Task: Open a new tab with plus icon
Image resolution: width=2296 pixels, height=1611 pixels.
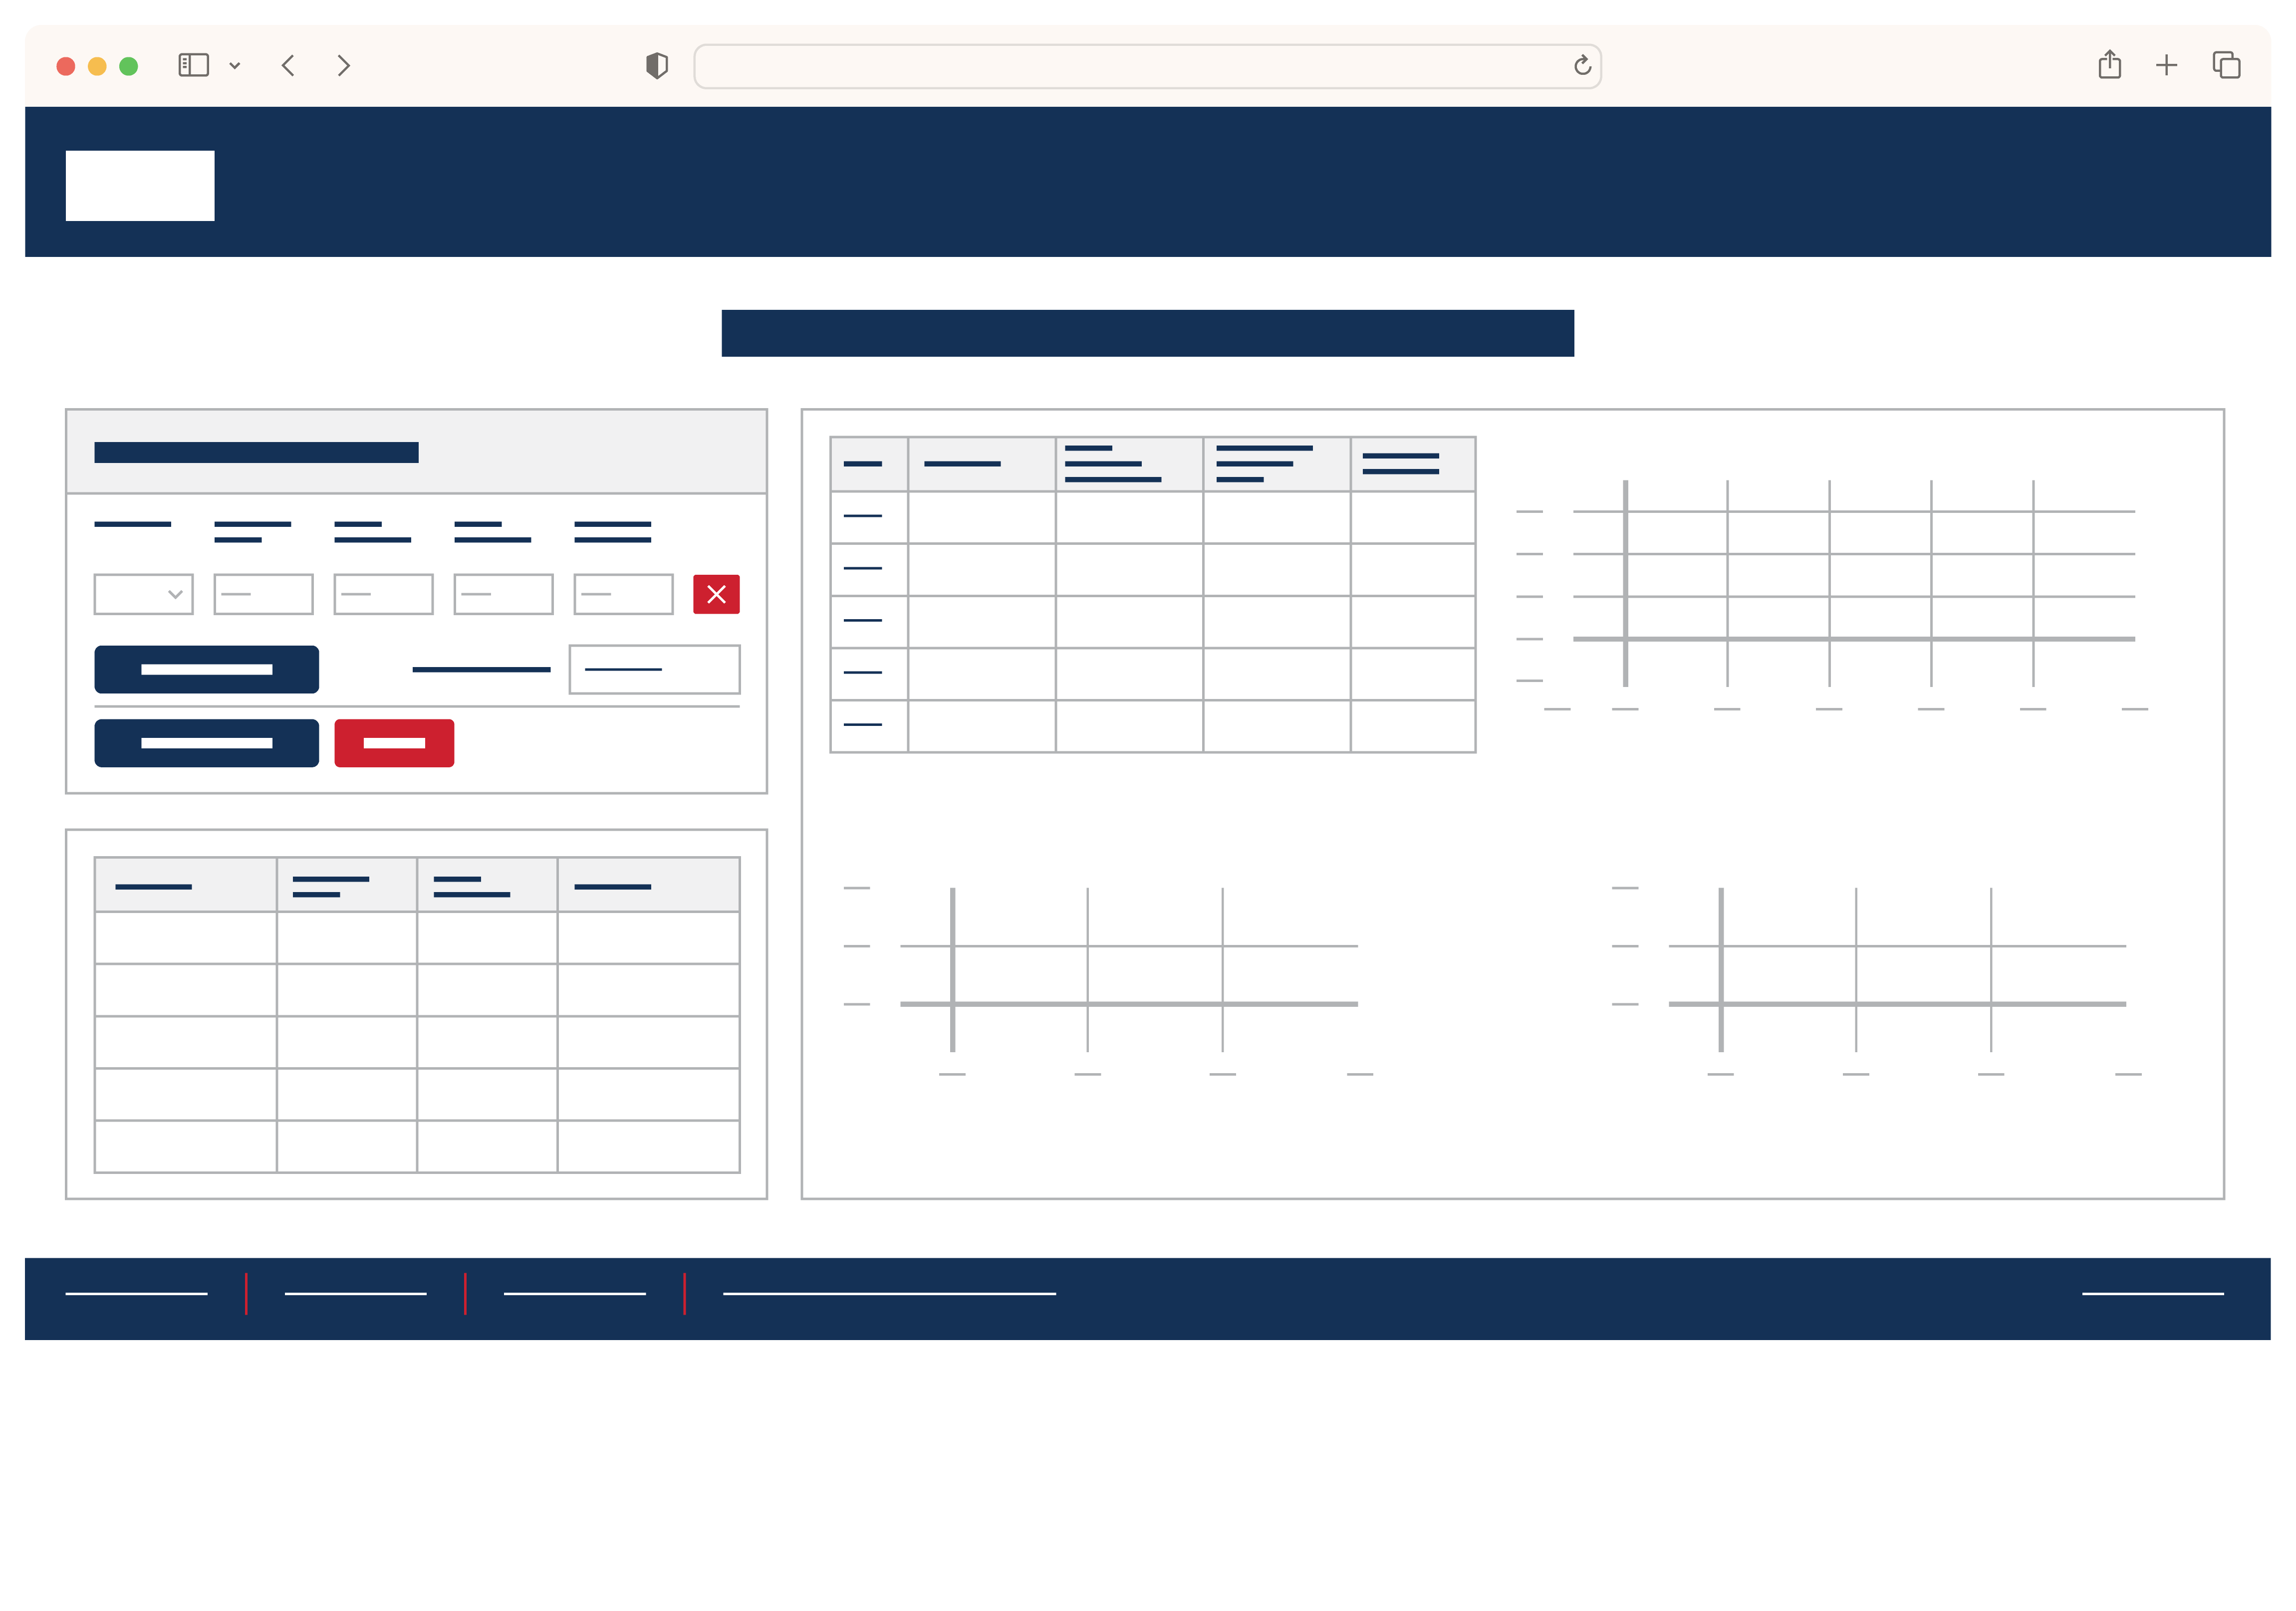Action: click(2166, 66)
